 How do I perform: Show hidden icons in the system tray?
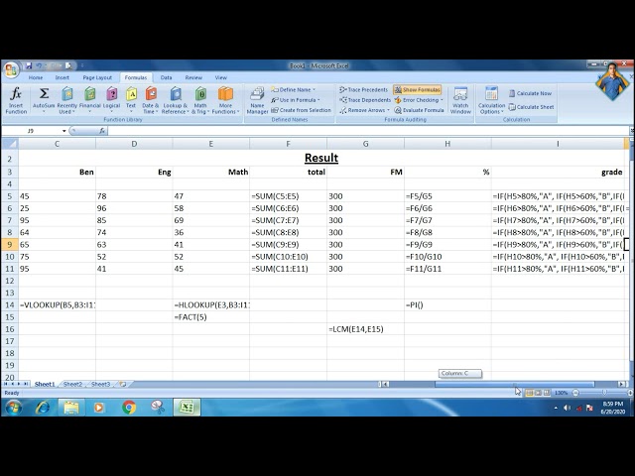click(x=556, y=408)
